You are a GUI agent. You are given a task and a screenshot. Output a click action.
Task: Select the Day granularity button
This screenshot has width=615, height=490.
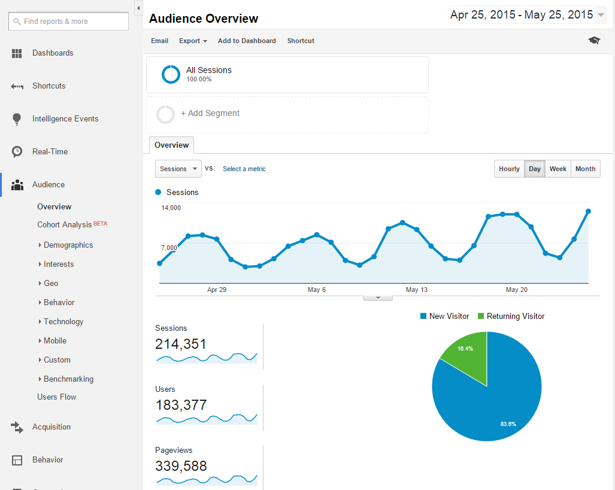[535, 169]
